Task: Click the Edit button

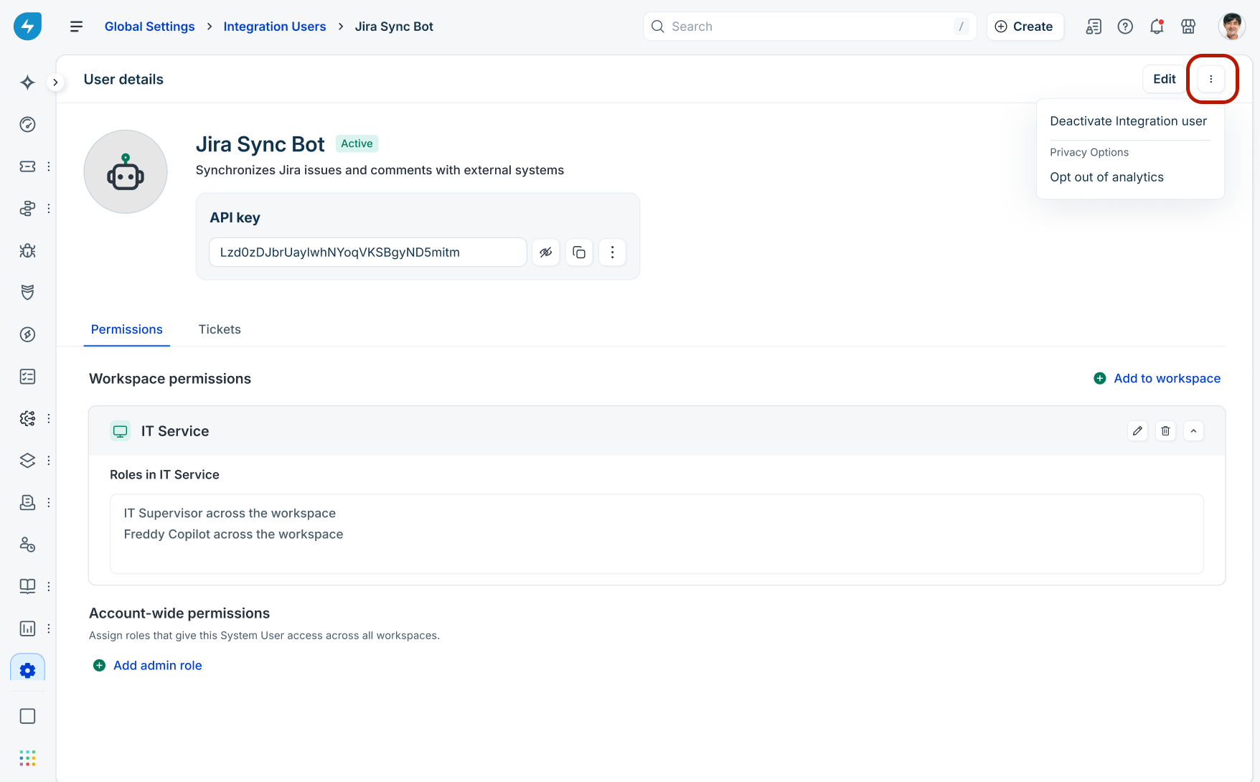Action: [x=1165, y=79]
